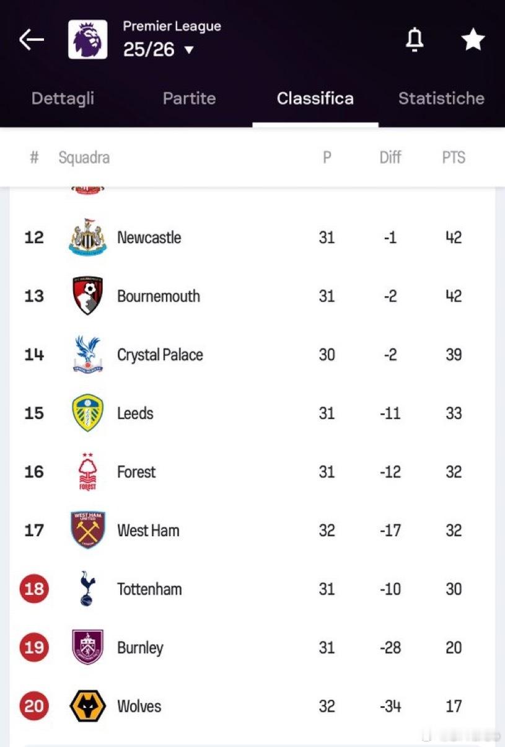Open the Burnley team name link
The image size is (505, 747).
tap(140, 647)
